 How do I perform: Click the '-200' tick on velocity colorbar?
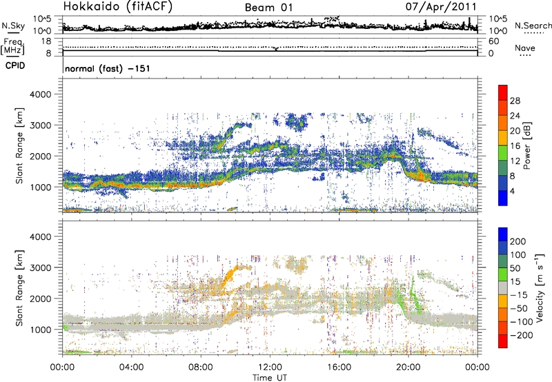click(x=521, y=335)
